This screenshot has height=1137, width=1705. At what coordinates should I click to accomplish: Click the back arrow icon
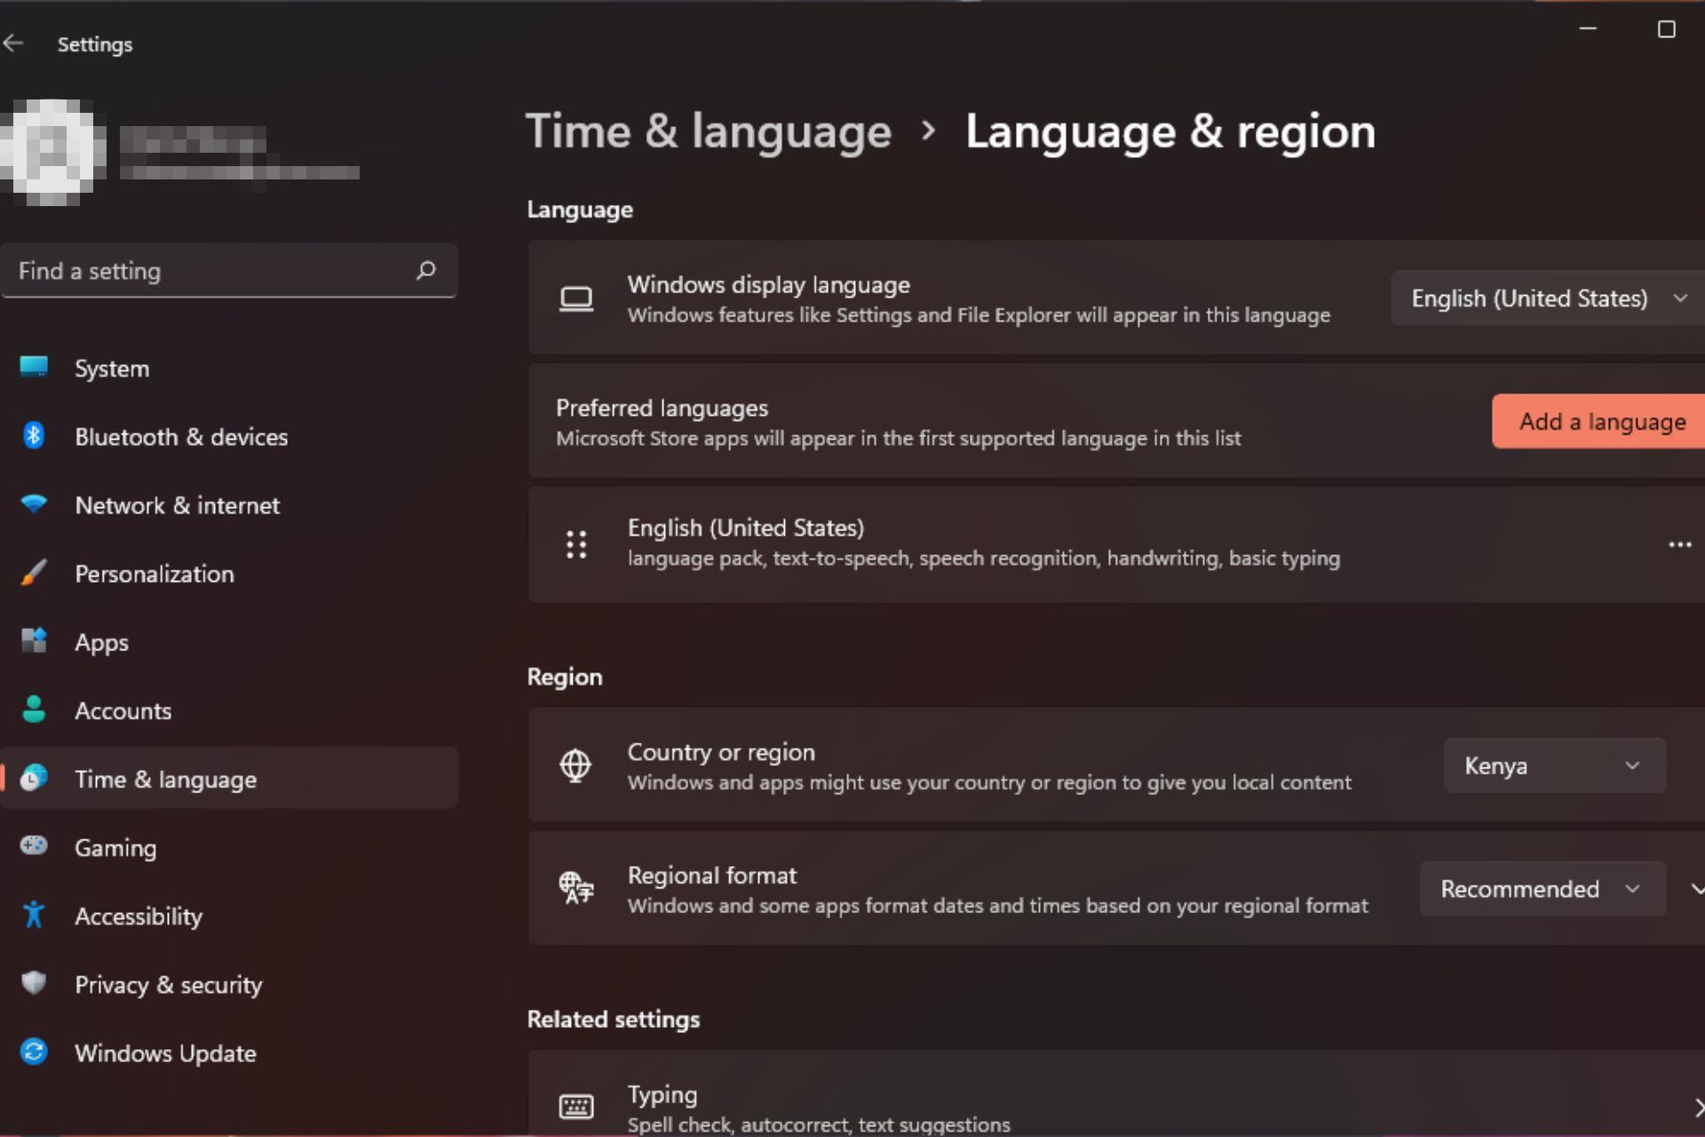tap(13, 44)
